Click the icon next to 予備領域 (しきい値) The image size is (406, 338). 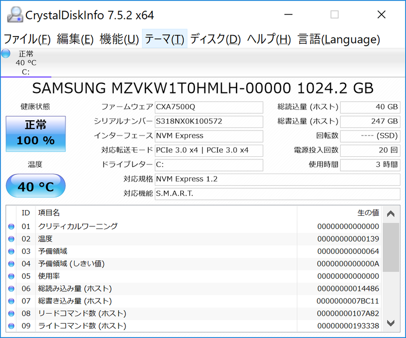[11, 263]
